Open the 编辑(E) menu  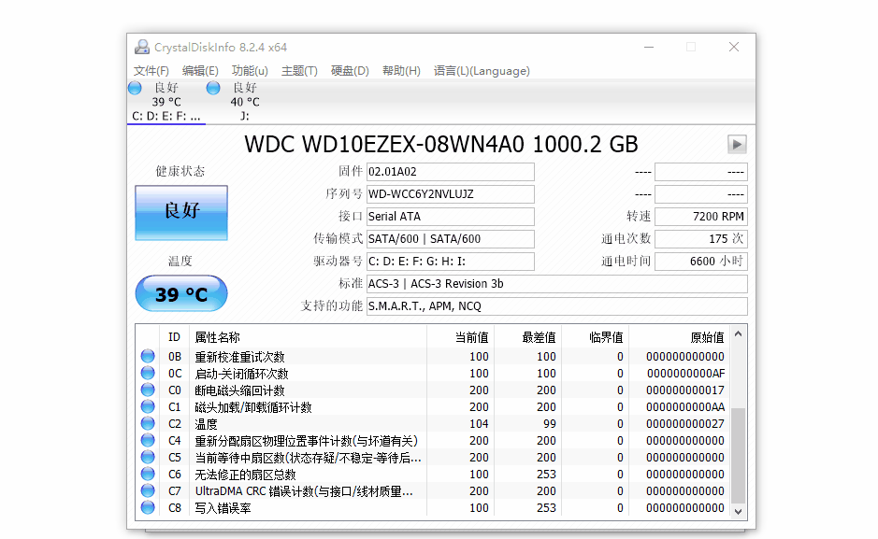point(200,71)
